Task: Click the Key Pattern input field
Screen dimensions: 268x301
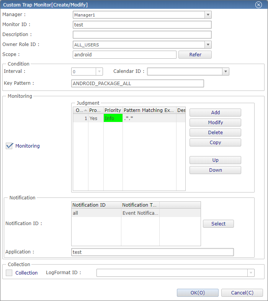Action: point(137,84)
